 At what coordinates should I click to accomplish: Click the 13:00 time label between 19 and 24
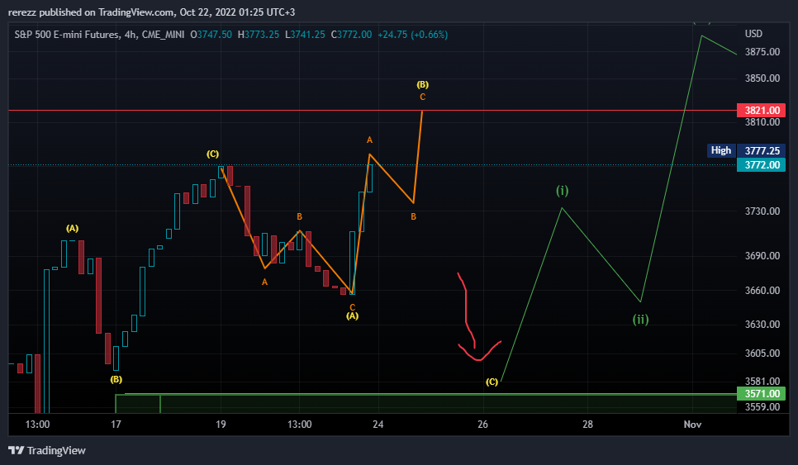(x=299, y=425)
